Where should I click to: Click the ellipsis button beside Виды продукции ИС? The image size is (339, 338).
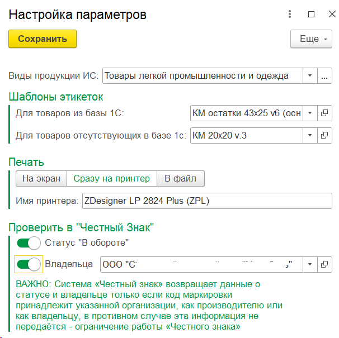325,75
